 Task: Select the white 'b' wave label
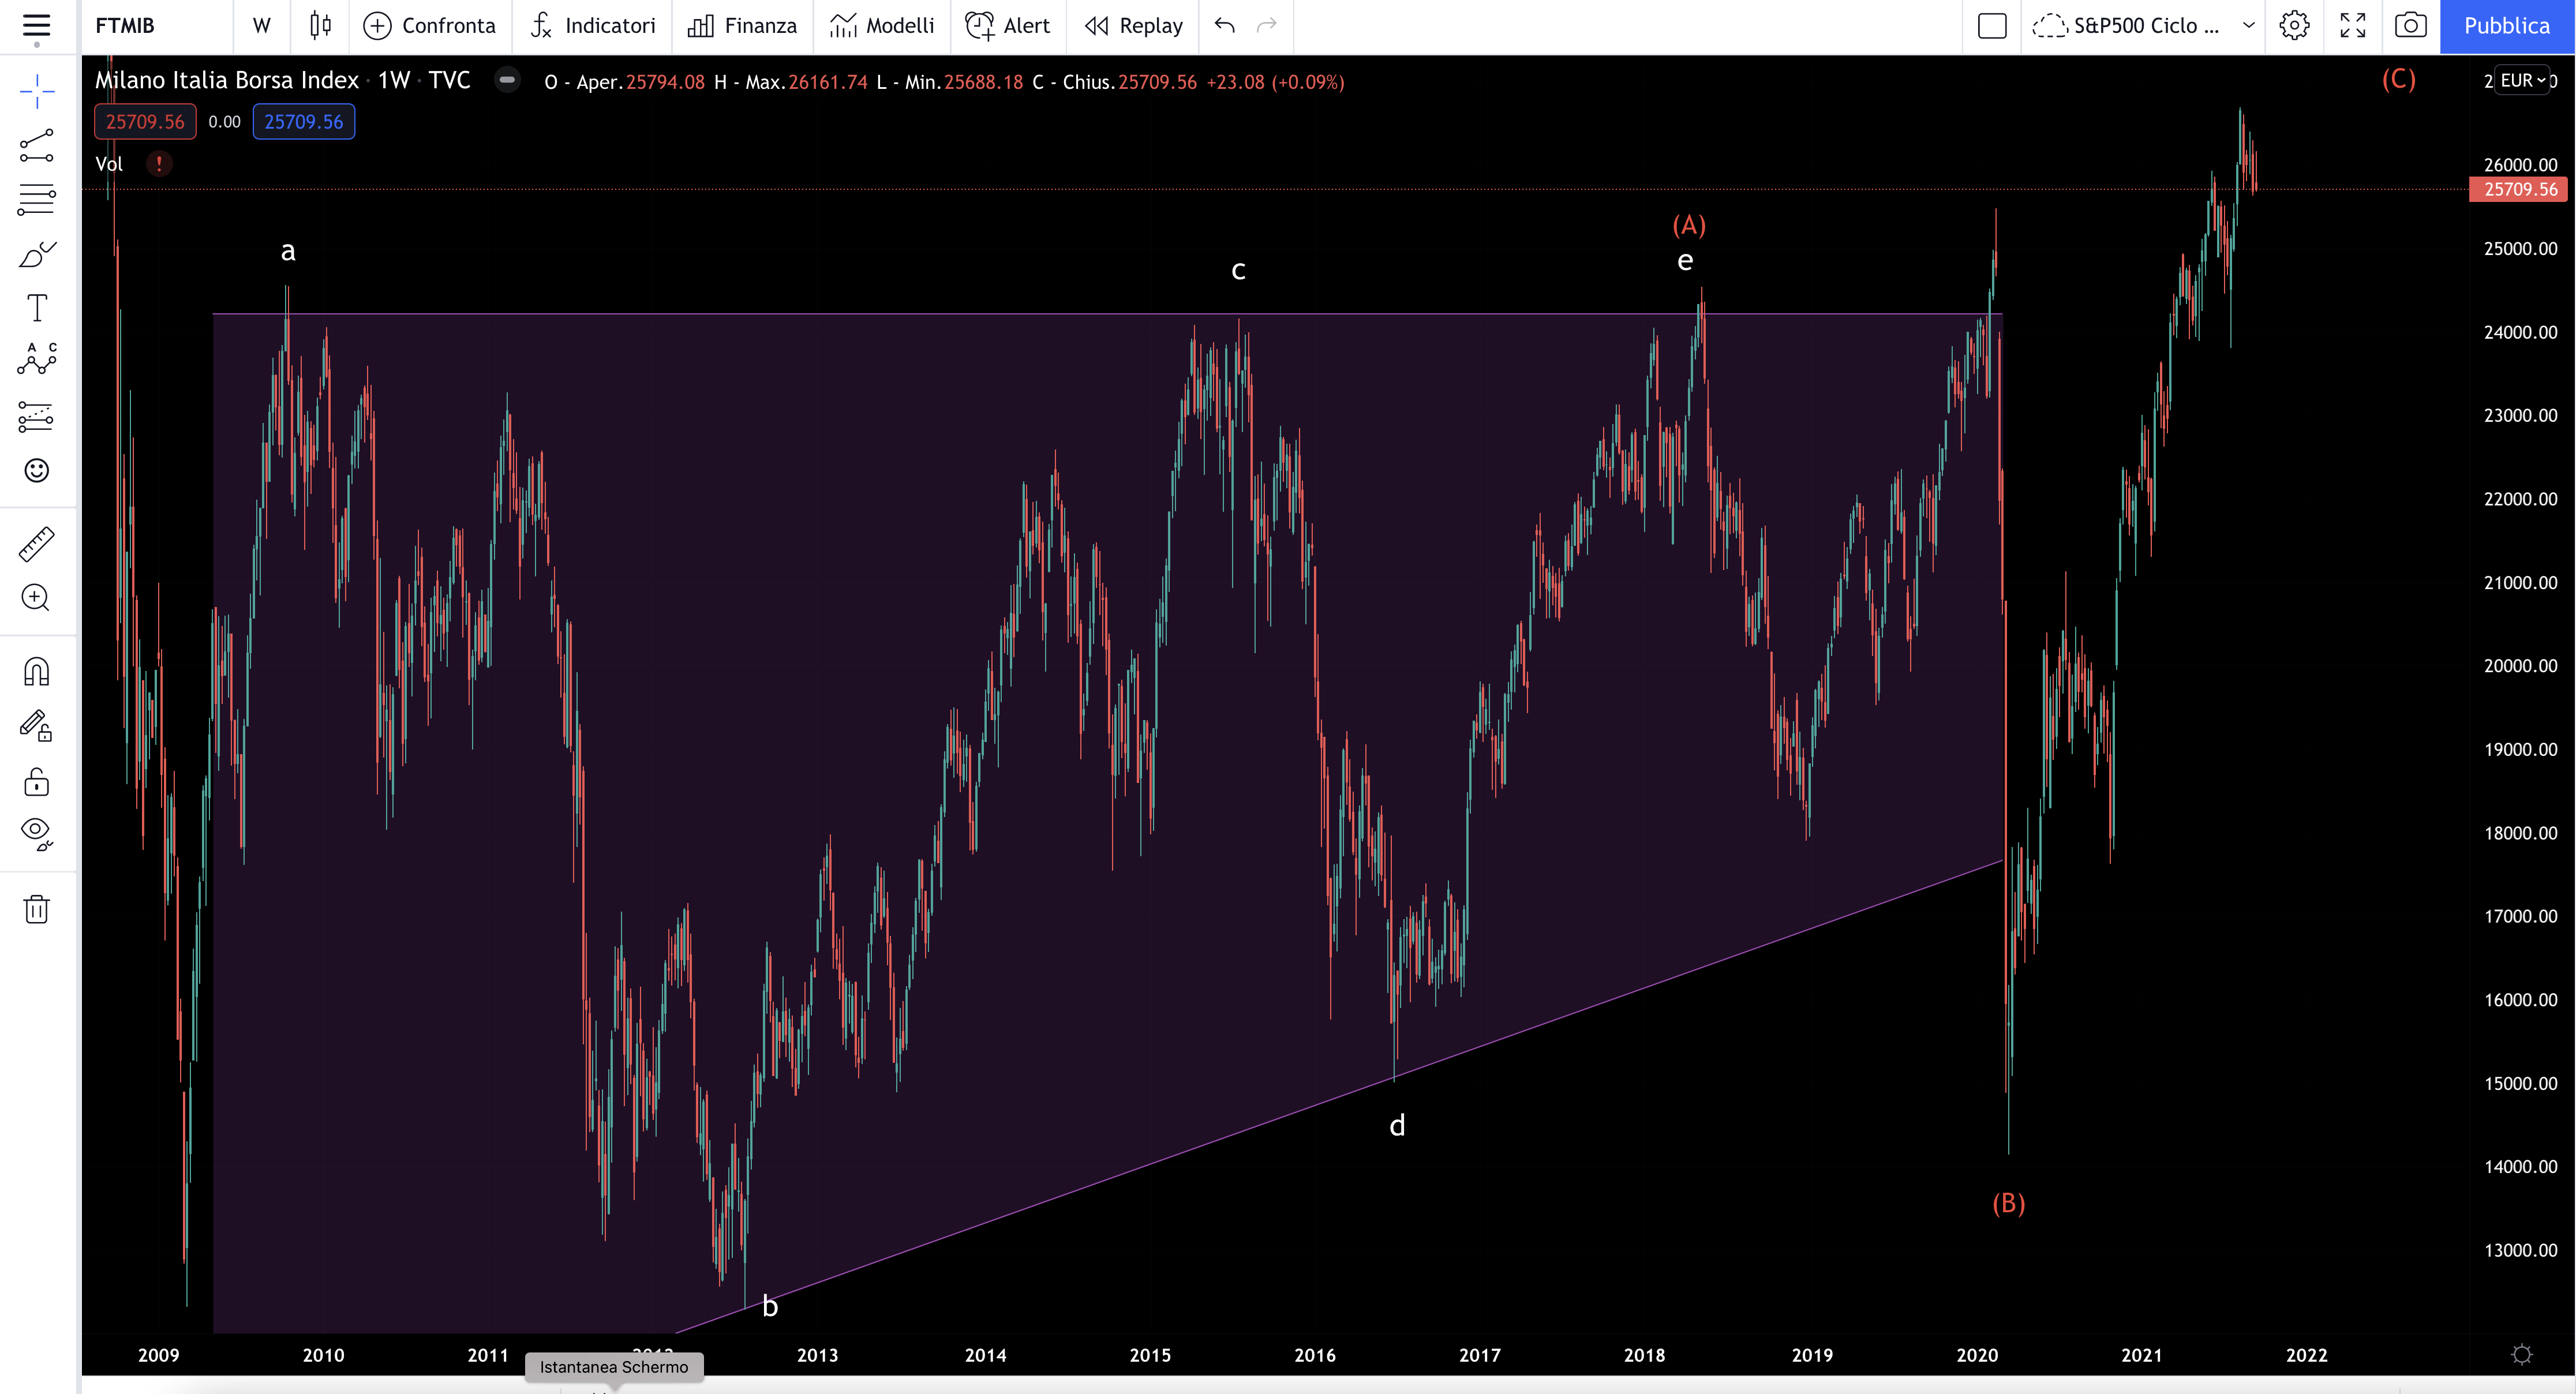point(770,1305)
